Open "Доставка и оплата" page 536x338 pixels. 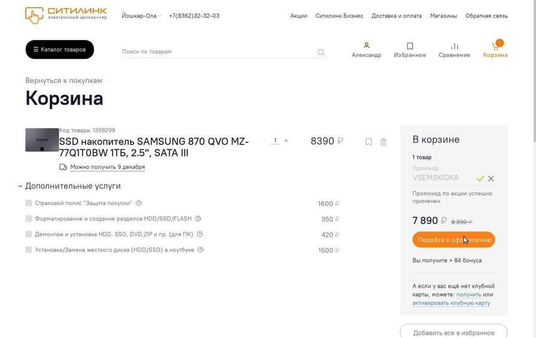396,16
